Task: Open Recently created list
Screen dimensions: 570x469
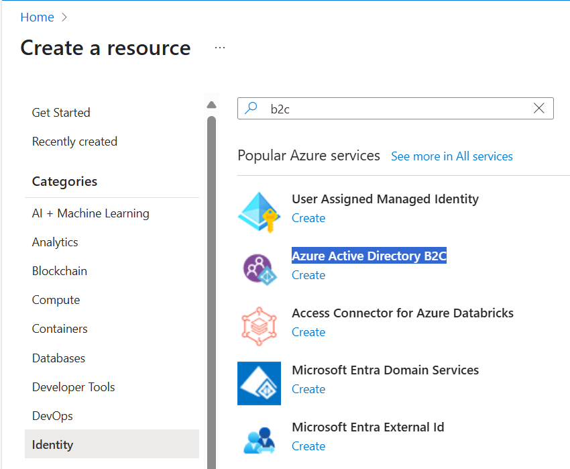Action: (x=74, y=142)
